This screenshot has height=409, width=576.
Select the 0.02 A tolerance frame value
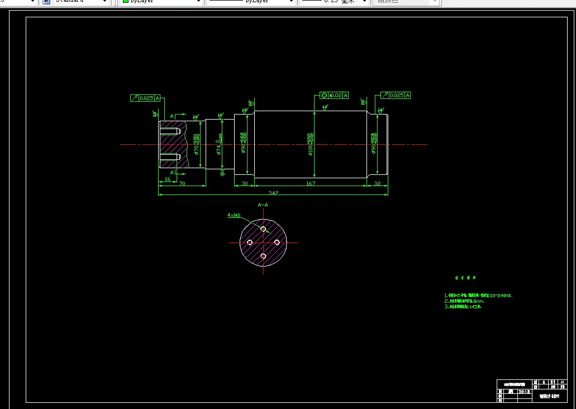click(335, 95)
